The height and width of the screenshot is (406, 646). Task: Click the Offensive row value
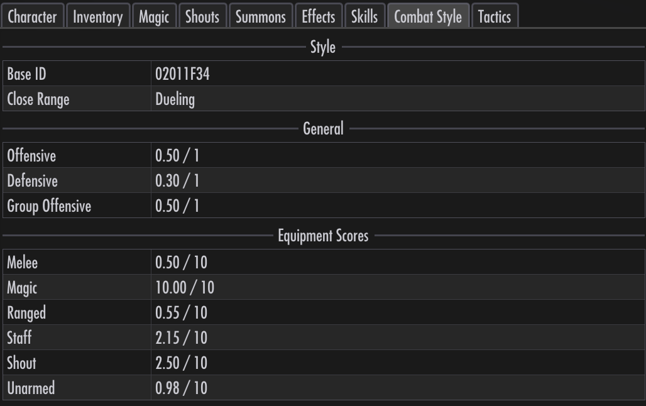click(177, 155)
